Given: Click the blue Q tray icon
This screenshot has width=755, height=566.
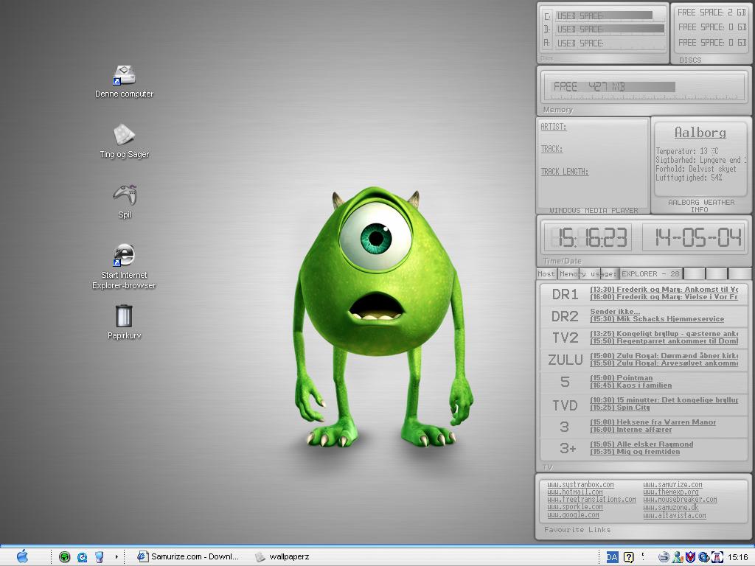Looking at the screenshot, I should click(x=703, y=557).
